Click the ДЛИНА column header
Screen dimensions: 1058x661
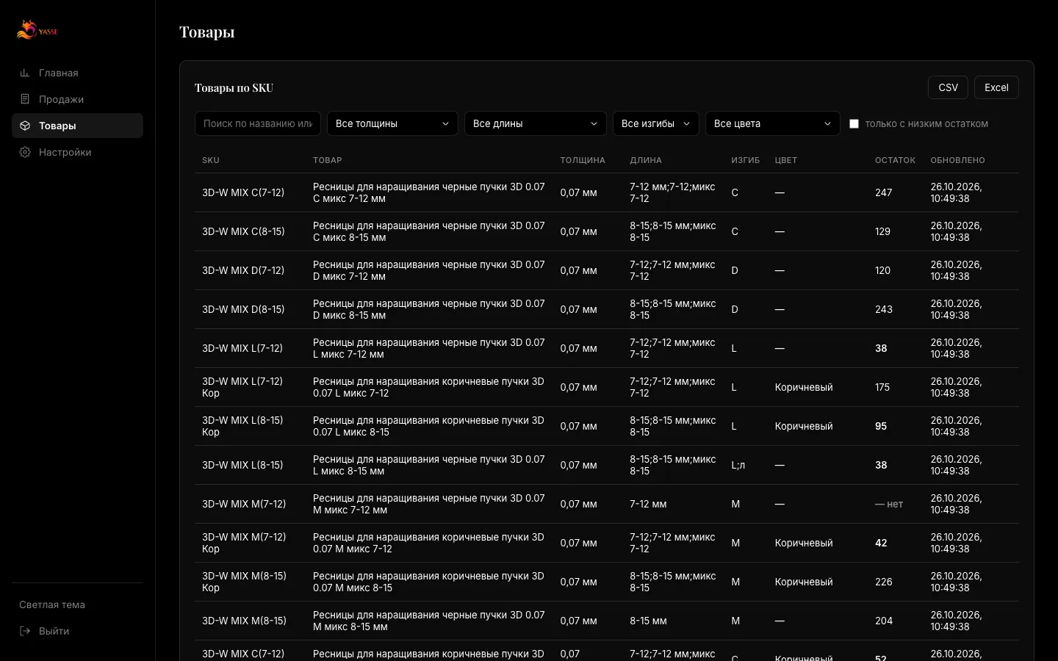(x=646, y=160)
